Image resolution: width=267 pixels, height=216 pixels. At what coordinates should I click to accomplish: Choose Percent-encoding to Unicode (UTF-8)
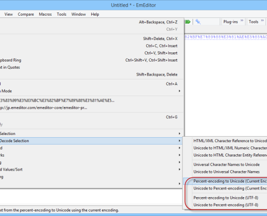(x=225, y=198)
